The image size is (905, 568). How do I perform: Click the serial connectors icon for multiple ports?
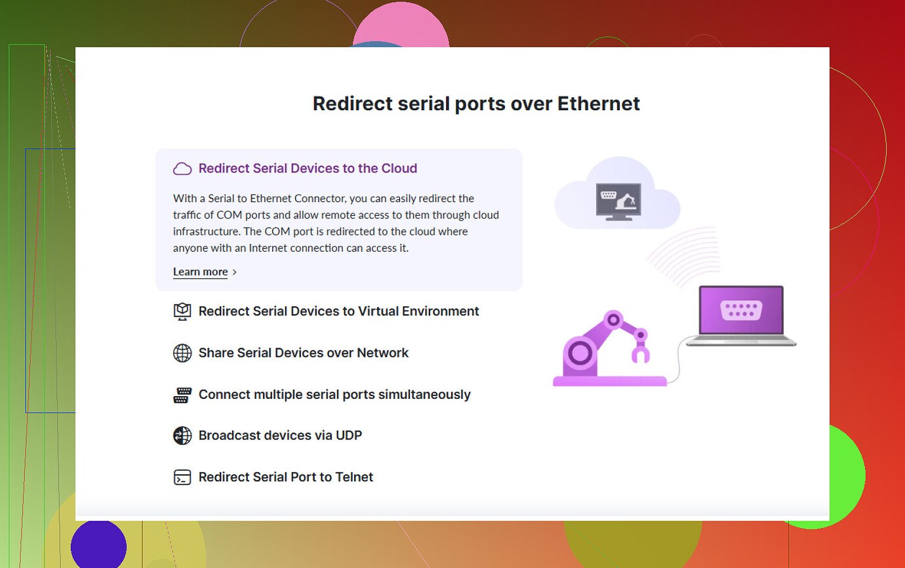(182, 395)
